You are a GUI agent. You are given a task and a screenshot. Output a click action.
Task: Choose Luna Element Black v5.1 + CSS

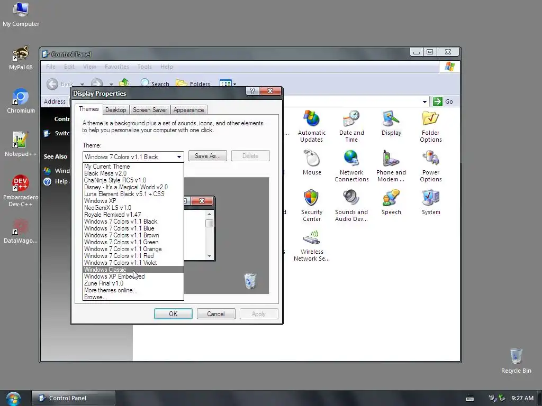[x=133, y=194]
